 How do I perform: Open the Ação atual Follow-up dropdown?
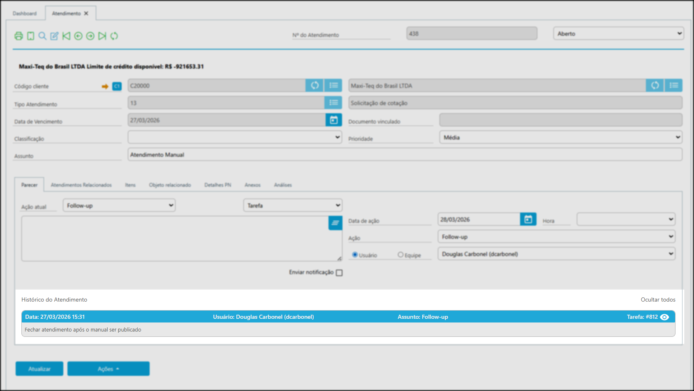tap(119, 206)
